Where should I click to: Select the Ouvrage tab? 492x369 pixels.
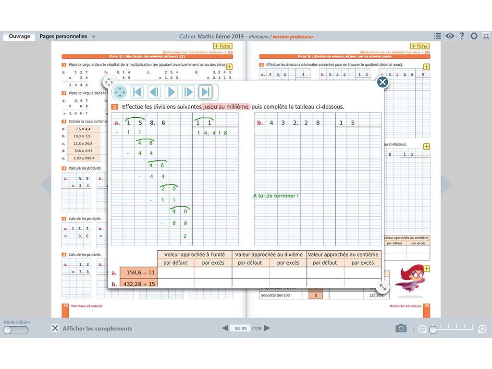coord(19,37)
